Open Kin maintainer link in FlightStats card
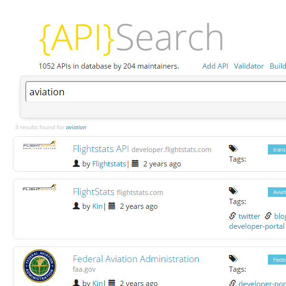This screenshot has width=286, height=286. click(x=97, y=206)
